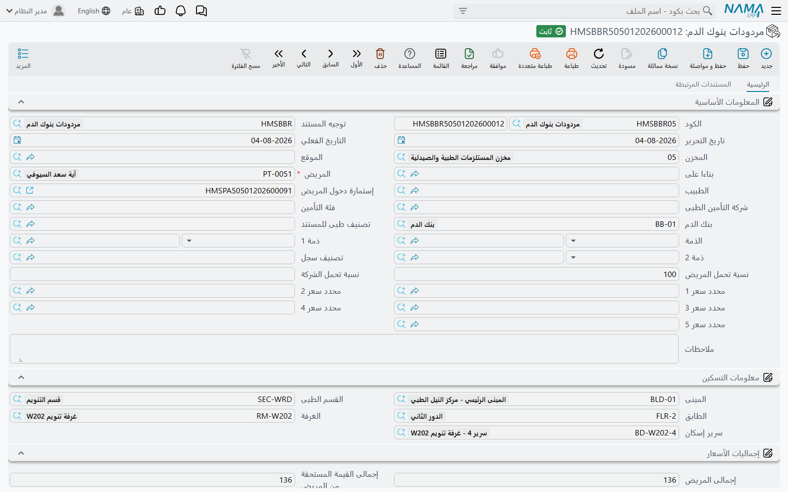The height and width of the screenshot is (492, 788).
Task: Open the ذمة 2 type dropdown
Action: click(x=573, y=258)
